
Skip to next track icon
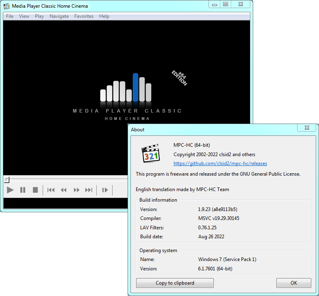pyautogui.click(x=89, y=190)
